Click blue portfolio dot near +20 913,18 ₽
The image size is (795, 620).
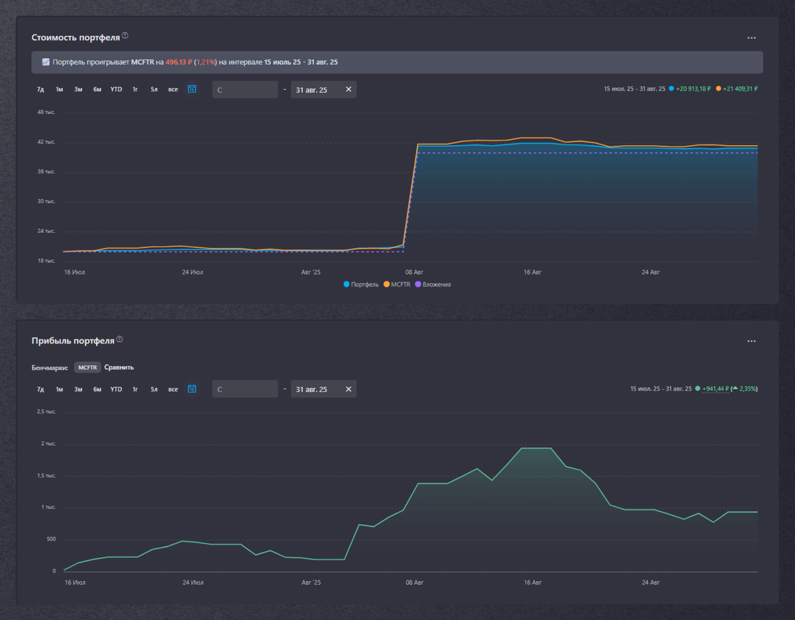(x=671, y=89)
